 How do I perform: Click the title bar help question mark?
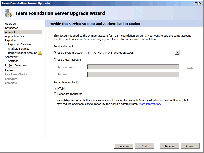pos(196,3)
